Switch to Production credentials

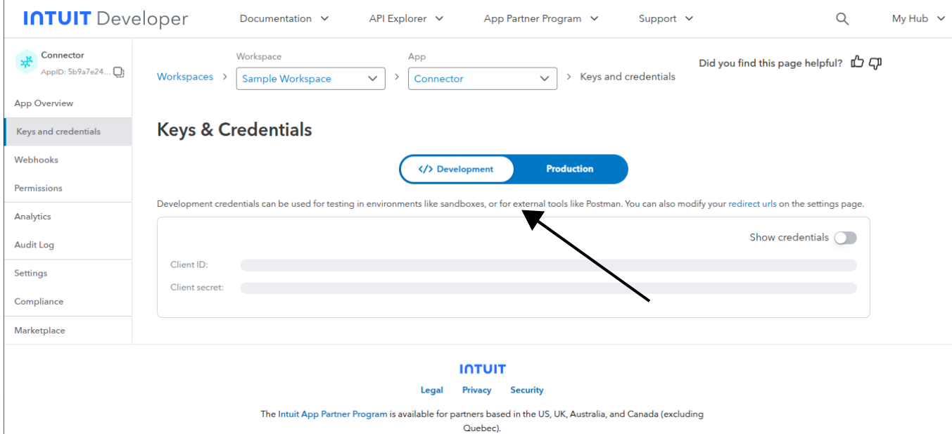point(569,169)
